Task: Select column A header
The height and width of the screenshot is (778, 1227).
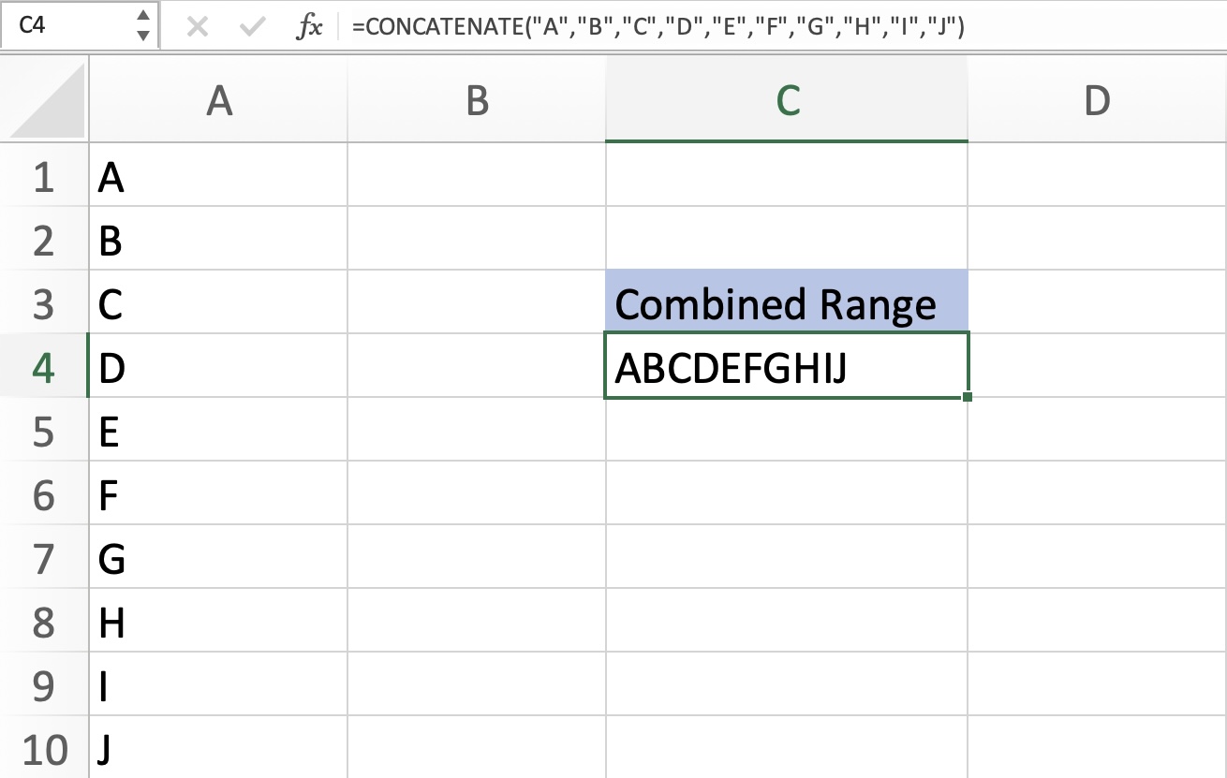Action: tap(218, 98)
